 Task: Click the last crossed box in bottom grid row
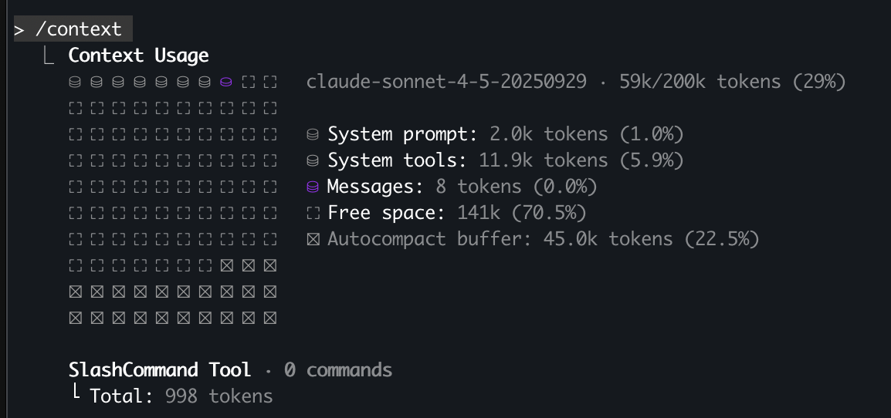269,318
